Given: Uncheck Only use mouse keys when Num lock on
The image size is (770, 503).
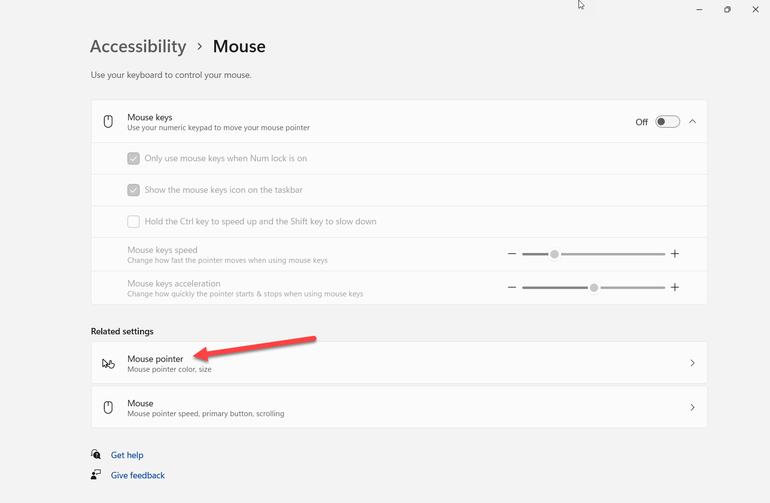Looking at the screenshot, I should coord(133,158).
